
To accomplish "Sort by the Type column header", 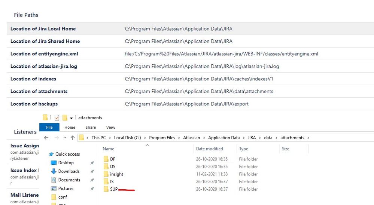I will 243,149.
